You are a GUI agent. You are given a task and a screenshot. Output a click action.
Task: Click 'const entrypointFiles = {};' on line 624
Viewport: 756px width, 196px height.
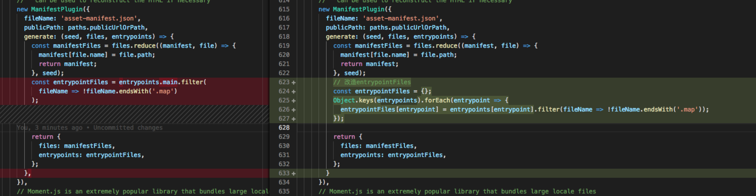(382, 91)
